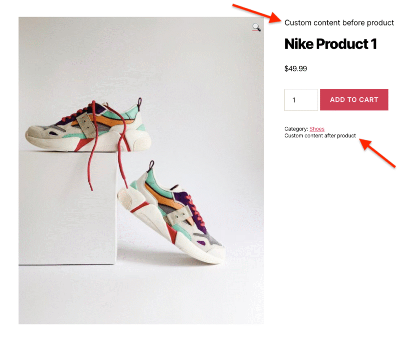Click the search-style zoom icon top-right of image
401x339 pixels.
(x=256, y=27)
